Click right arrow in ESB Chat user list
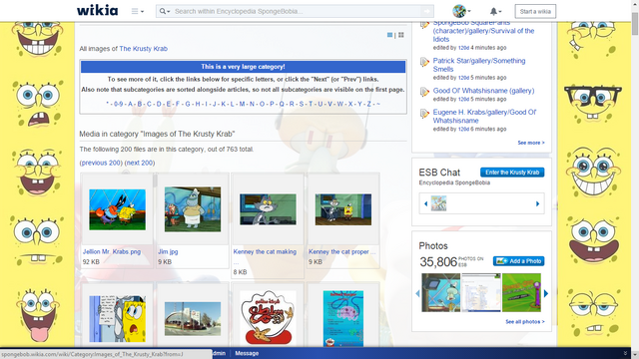This screenshot has height=359, width=639. pyautogui.click(x=537, y=203)
